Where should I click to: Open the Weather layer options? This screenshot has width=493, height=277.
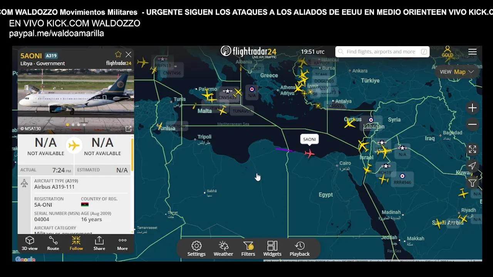223,249
